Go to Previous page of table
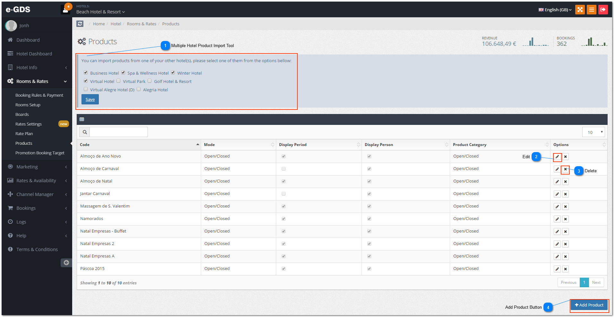Screen dimensions: 615x318 coord(568,282)
